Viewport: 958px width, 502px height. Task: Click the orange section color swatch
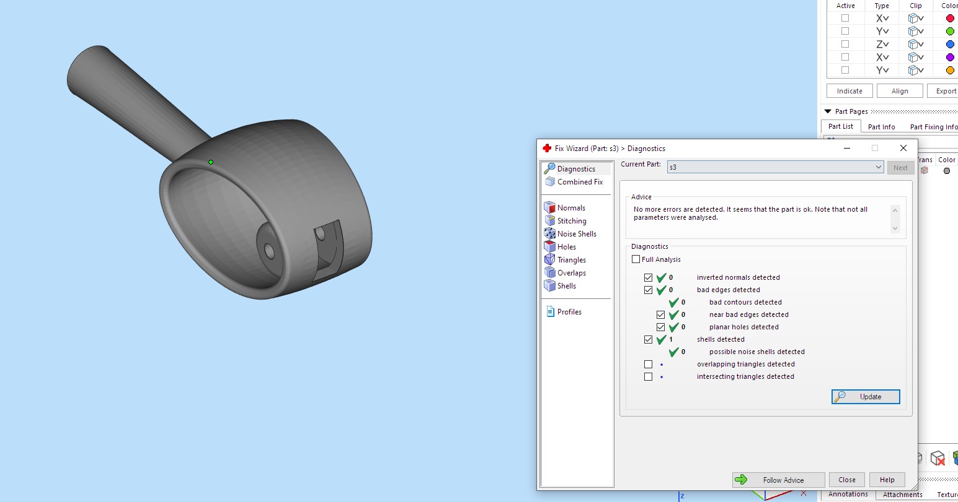[x=950, y=71]
